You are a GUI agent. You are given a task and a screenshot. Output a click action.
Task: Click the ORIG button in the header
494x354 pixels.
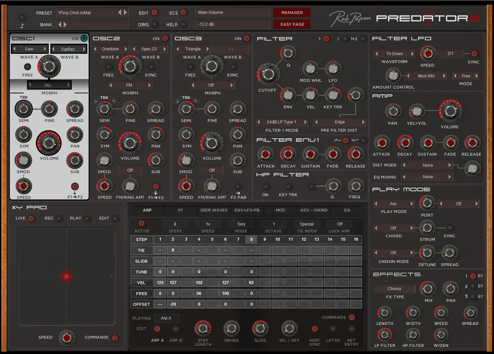tap(155, 24)
